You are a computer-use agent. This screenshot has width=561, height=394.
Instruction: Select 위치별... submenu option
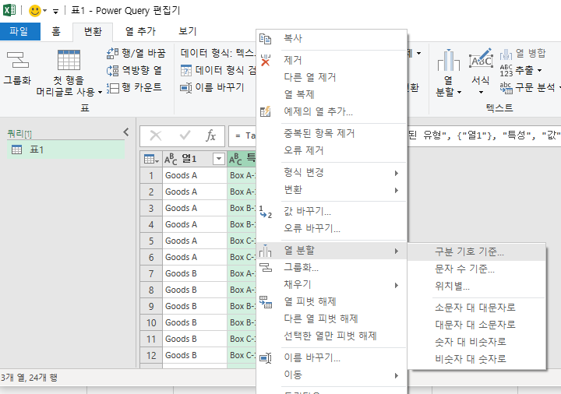point(477,287)
